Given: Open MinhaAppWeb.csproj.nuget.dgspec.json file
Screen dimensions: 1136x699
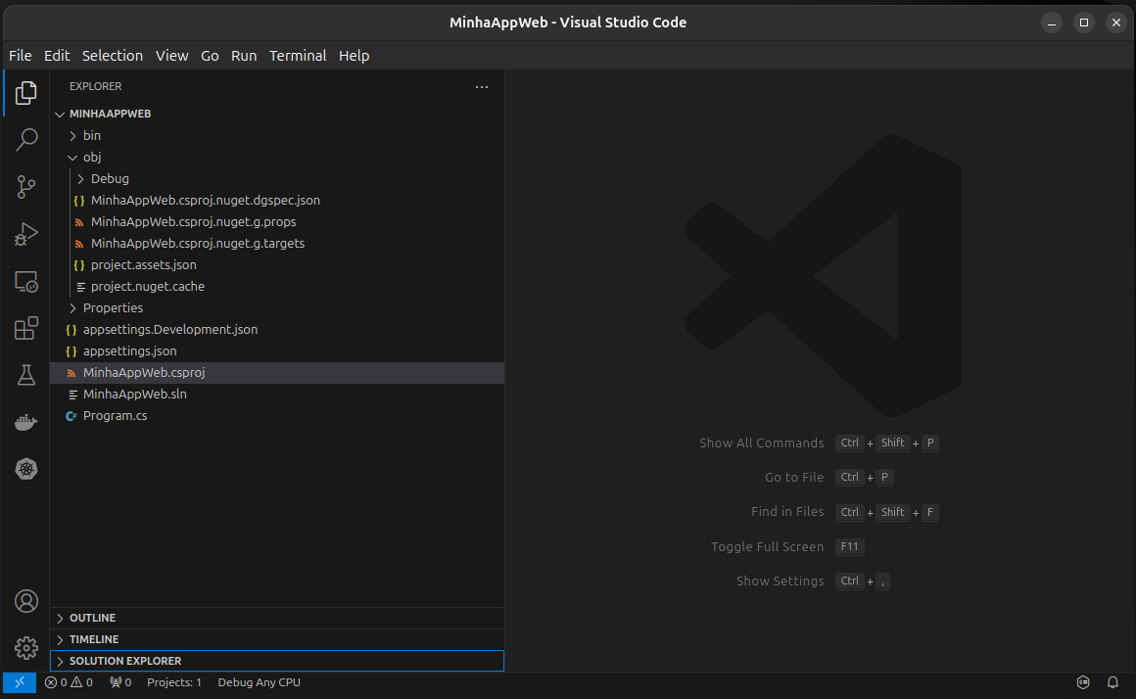Looking at the screenshot, I should click(x=277, y=200).
